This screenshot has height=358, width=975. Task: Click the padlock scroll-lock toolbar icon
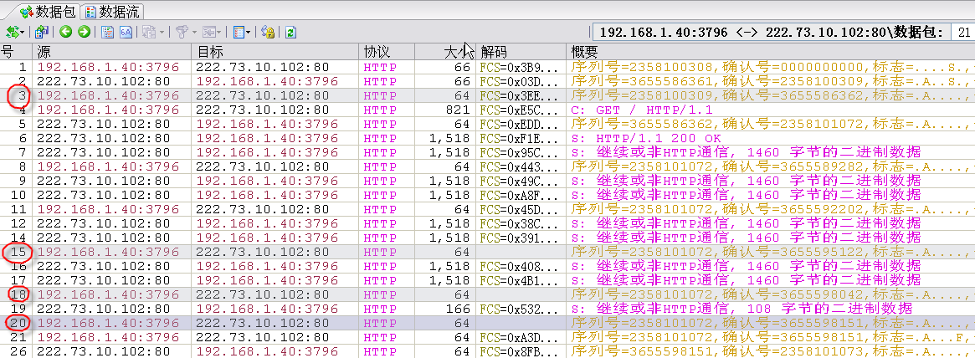point(268,32)
